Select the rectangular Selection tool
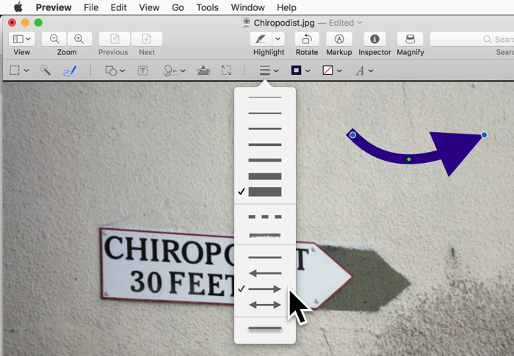 point(15,70)
